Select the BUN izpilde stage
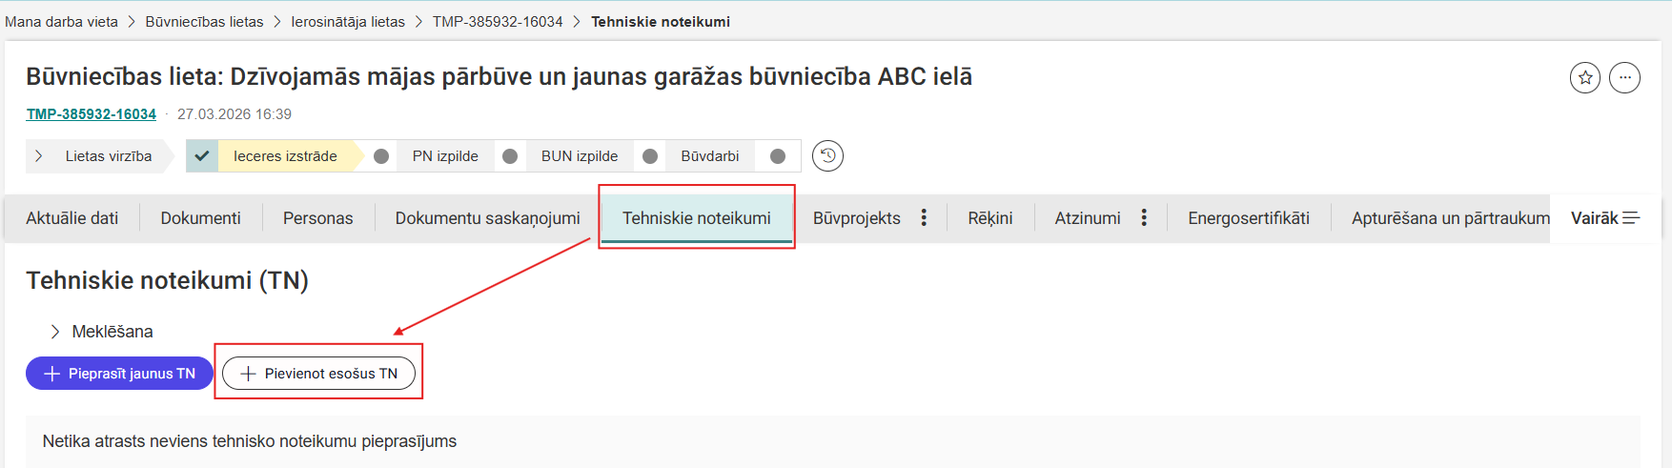The image size is (1672, 468). coord(580,156)
